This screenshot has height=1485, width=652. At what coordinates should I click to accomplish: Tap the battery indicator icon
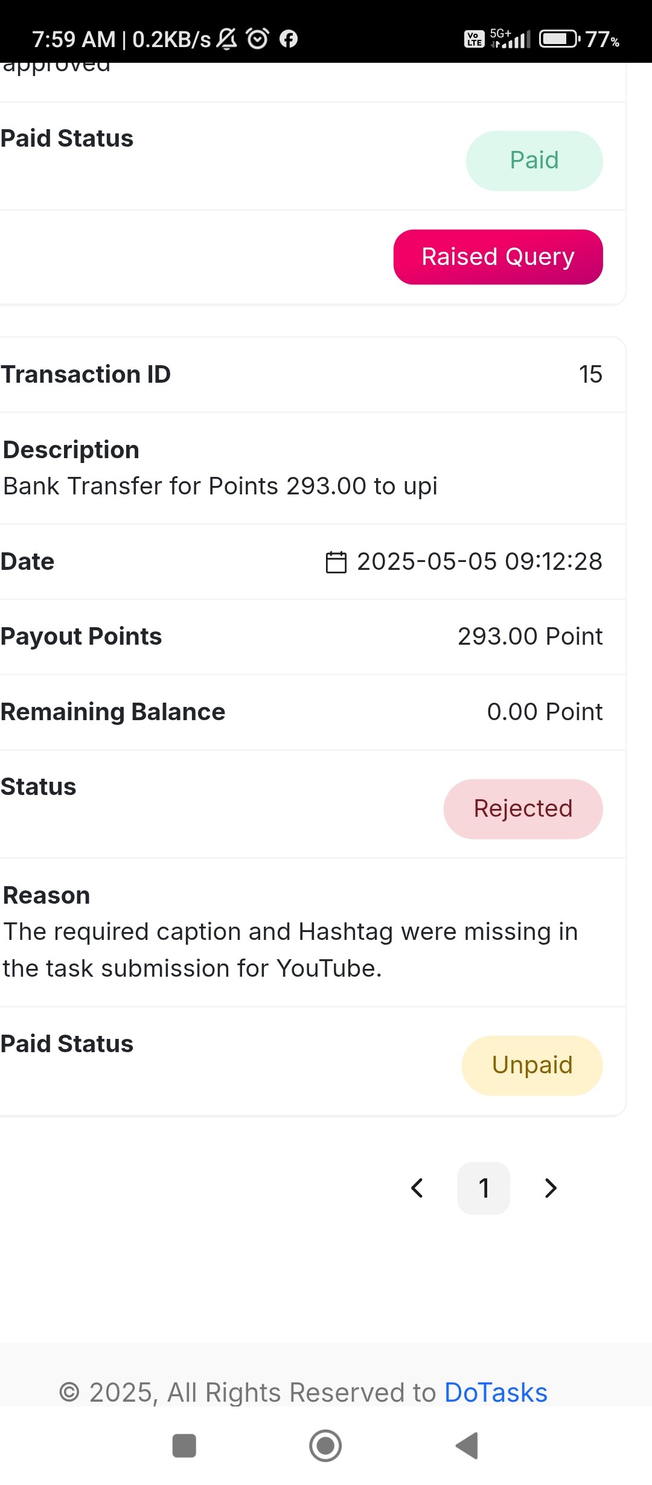[560, 39]
